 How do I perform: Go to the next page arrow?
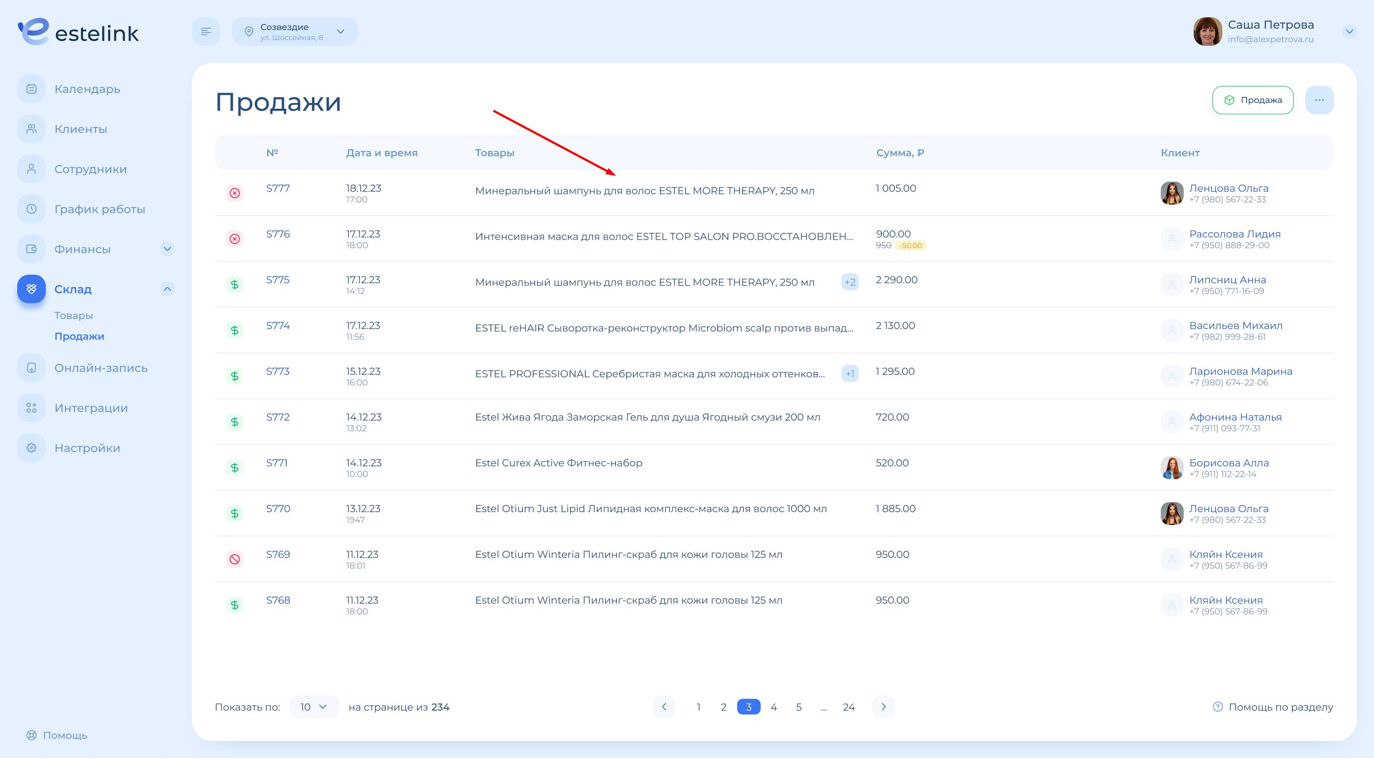[x=884, y=707]
